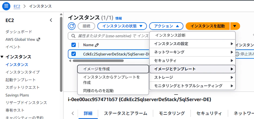254x119 pixels.
Task: Click the panel resize handle above details
Action: click(x=176, y=95)
